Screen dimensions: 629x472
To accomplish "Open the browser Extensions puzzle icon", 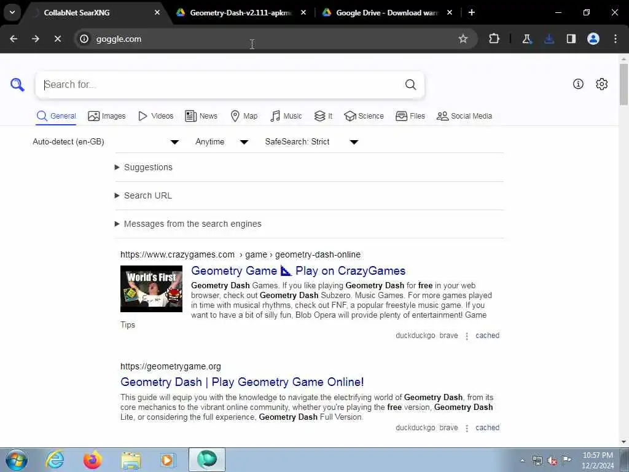I will click(494, 39).
